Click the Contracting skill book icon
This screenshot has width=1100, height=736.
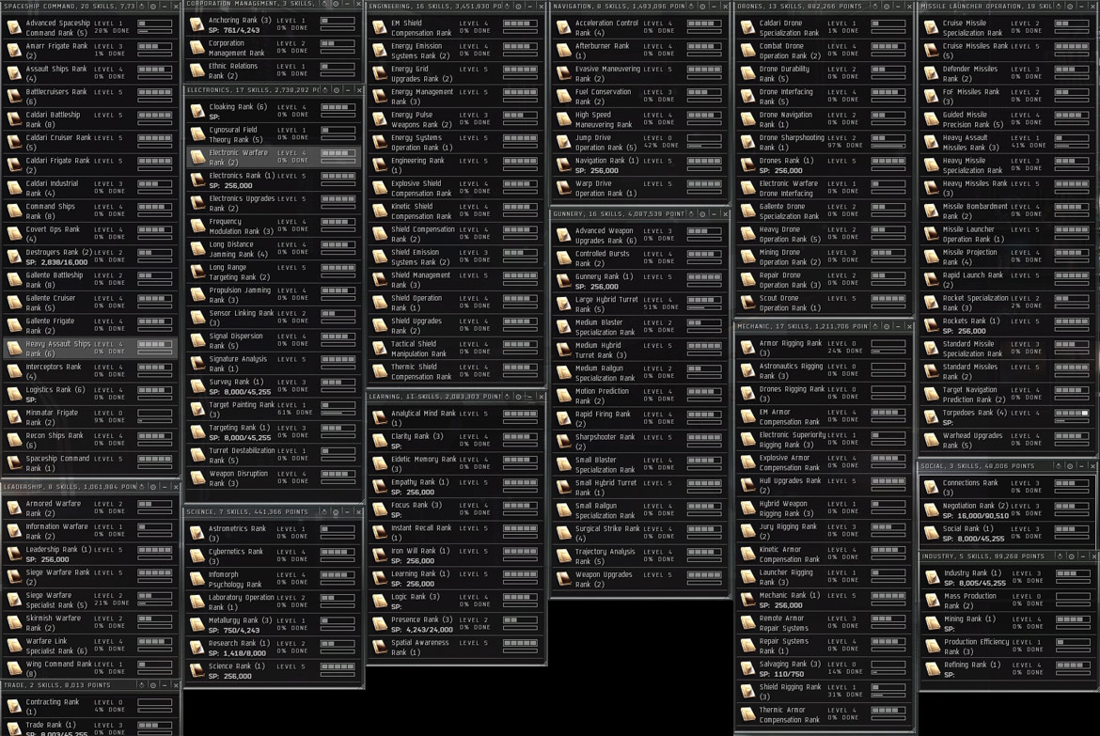tap(14, 707)
